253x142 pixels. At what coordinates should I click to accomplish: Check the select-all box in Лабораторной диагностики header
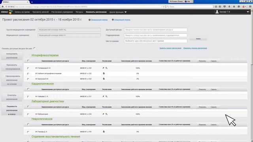pos(28,106)
